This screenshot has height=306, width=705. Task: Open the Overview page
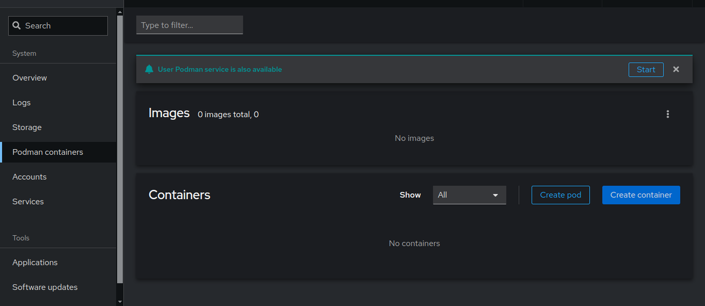pos(58,78)
